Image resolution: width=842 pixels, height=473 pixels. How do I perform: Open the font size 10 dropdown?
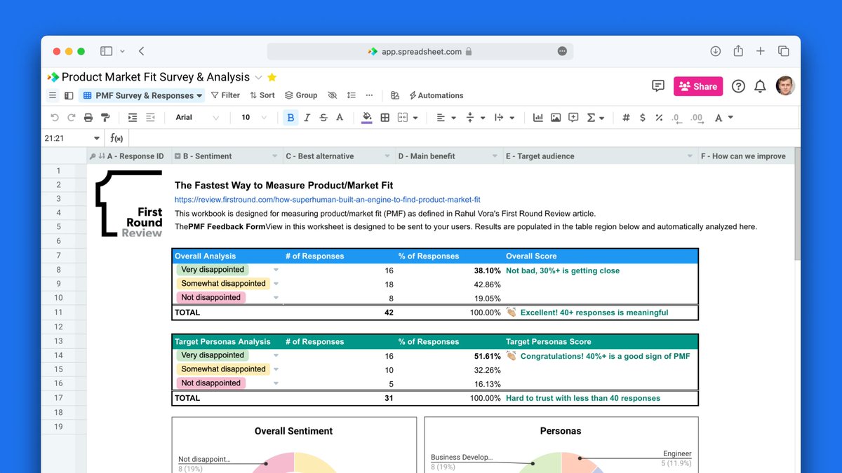[x=254, y=118]
